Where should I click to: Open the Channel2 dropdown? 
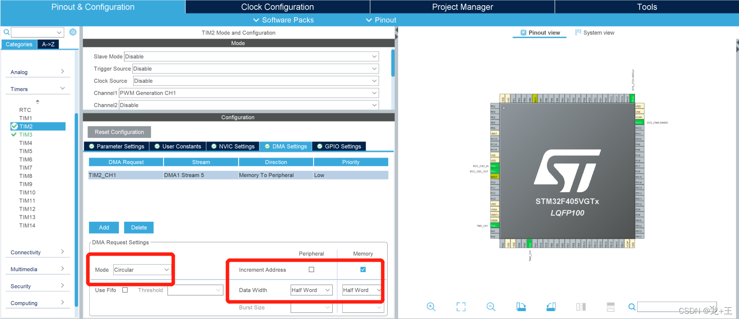(x=249, y=105)
